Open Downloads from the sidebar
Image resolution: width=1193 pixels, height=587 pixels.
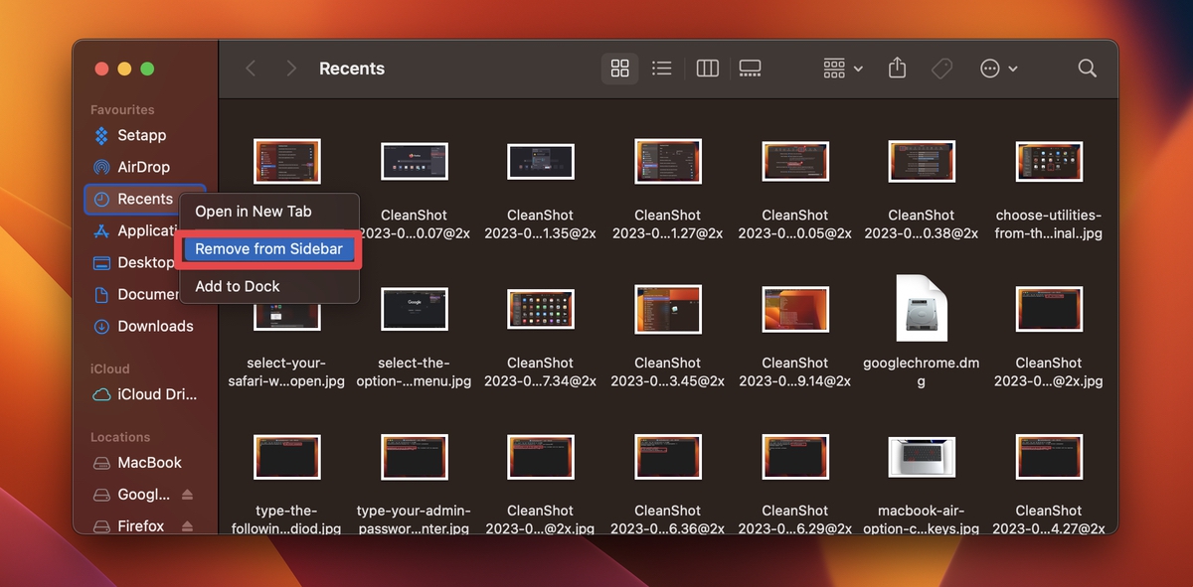(153, 326)
